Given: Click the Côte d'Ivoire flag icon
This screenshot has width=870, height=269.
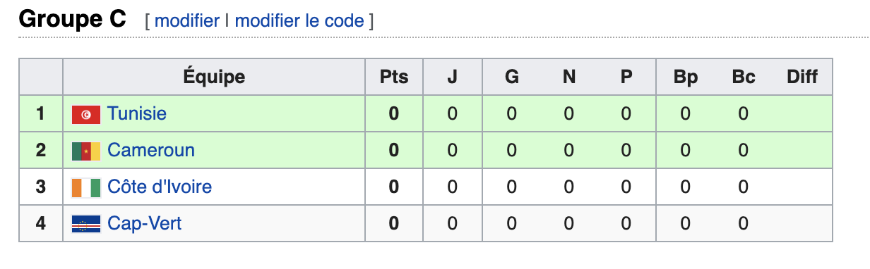Looking at the screenshot, I should (86, 187).
